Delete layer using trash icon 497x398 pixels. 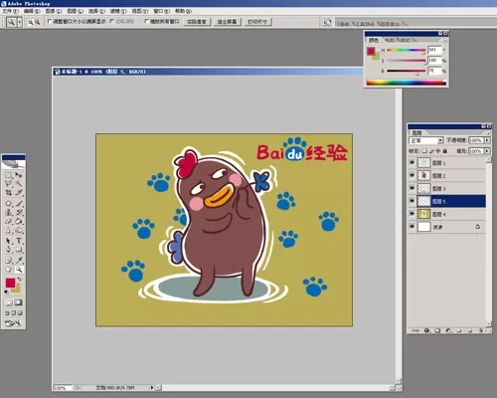point(481,330)
